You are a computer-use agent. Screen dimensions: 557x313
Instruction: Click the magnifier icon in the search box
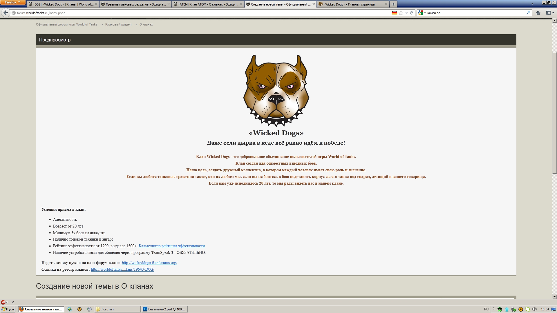[528, 13]
